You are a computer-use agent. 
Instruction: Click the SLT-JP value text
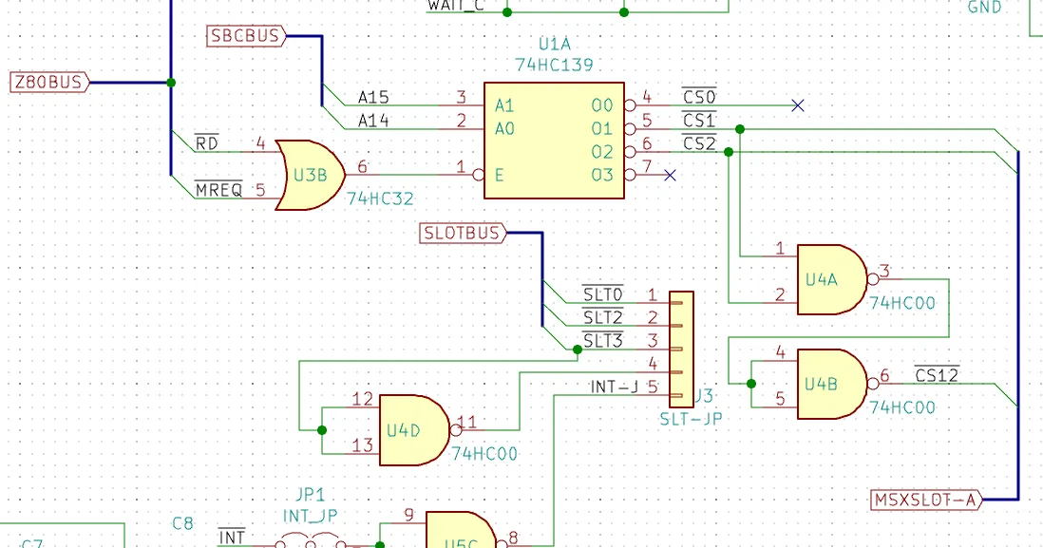point(691,419)
